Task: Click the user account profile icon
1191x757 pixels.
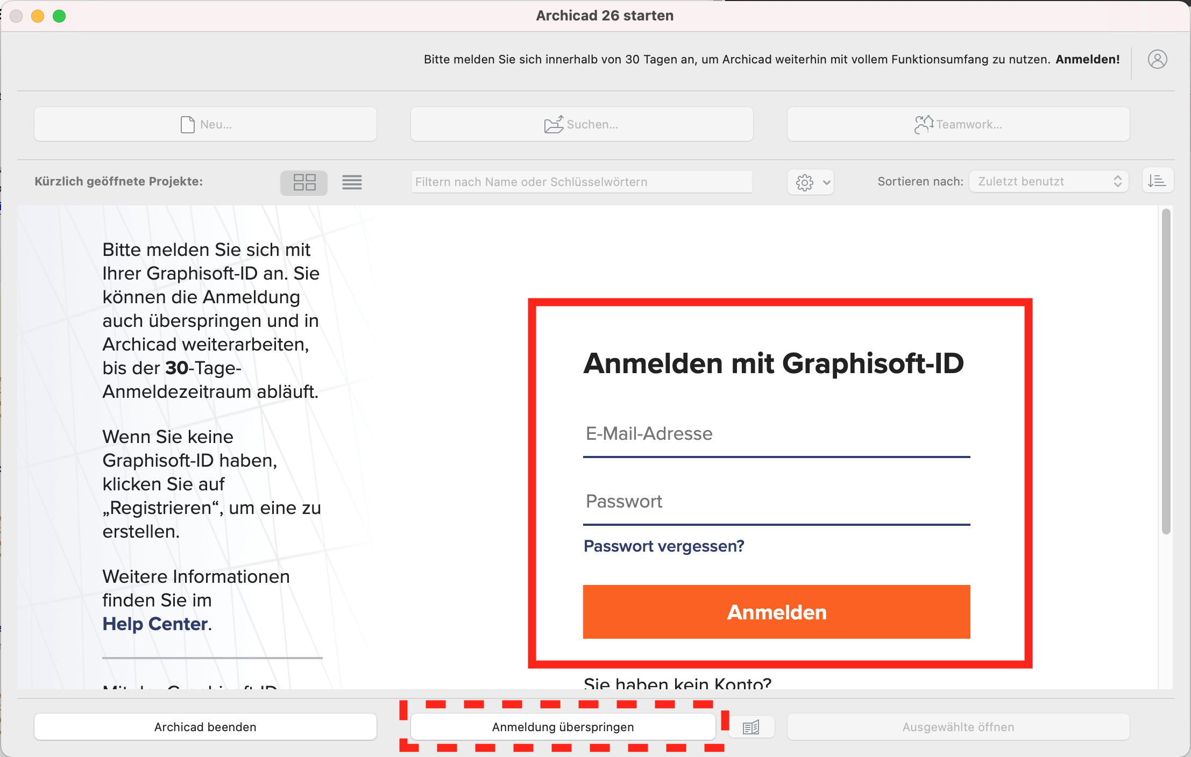Action: (x=1157, y=59)
